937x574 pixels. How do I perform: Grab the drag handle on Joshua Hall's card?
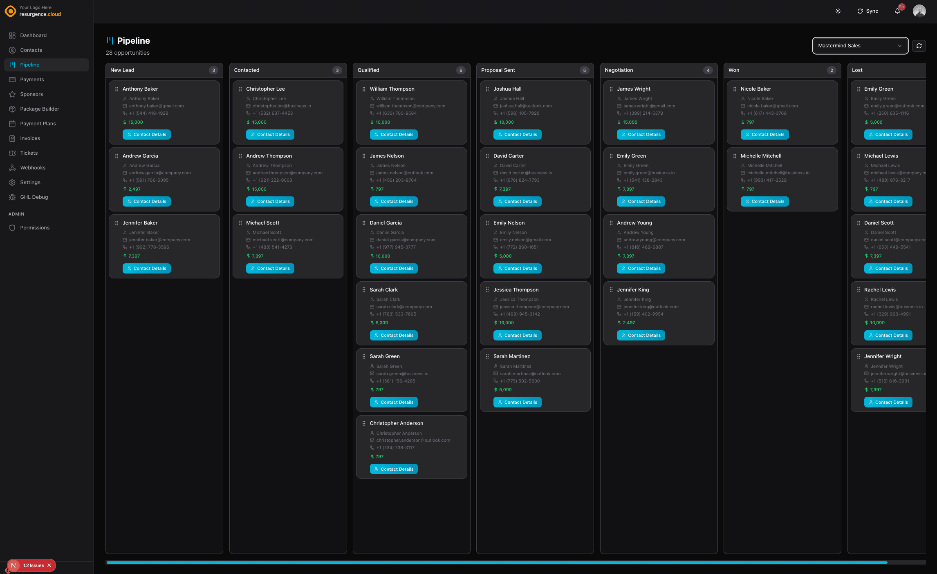pyautogui.click(x=487, y=89)
